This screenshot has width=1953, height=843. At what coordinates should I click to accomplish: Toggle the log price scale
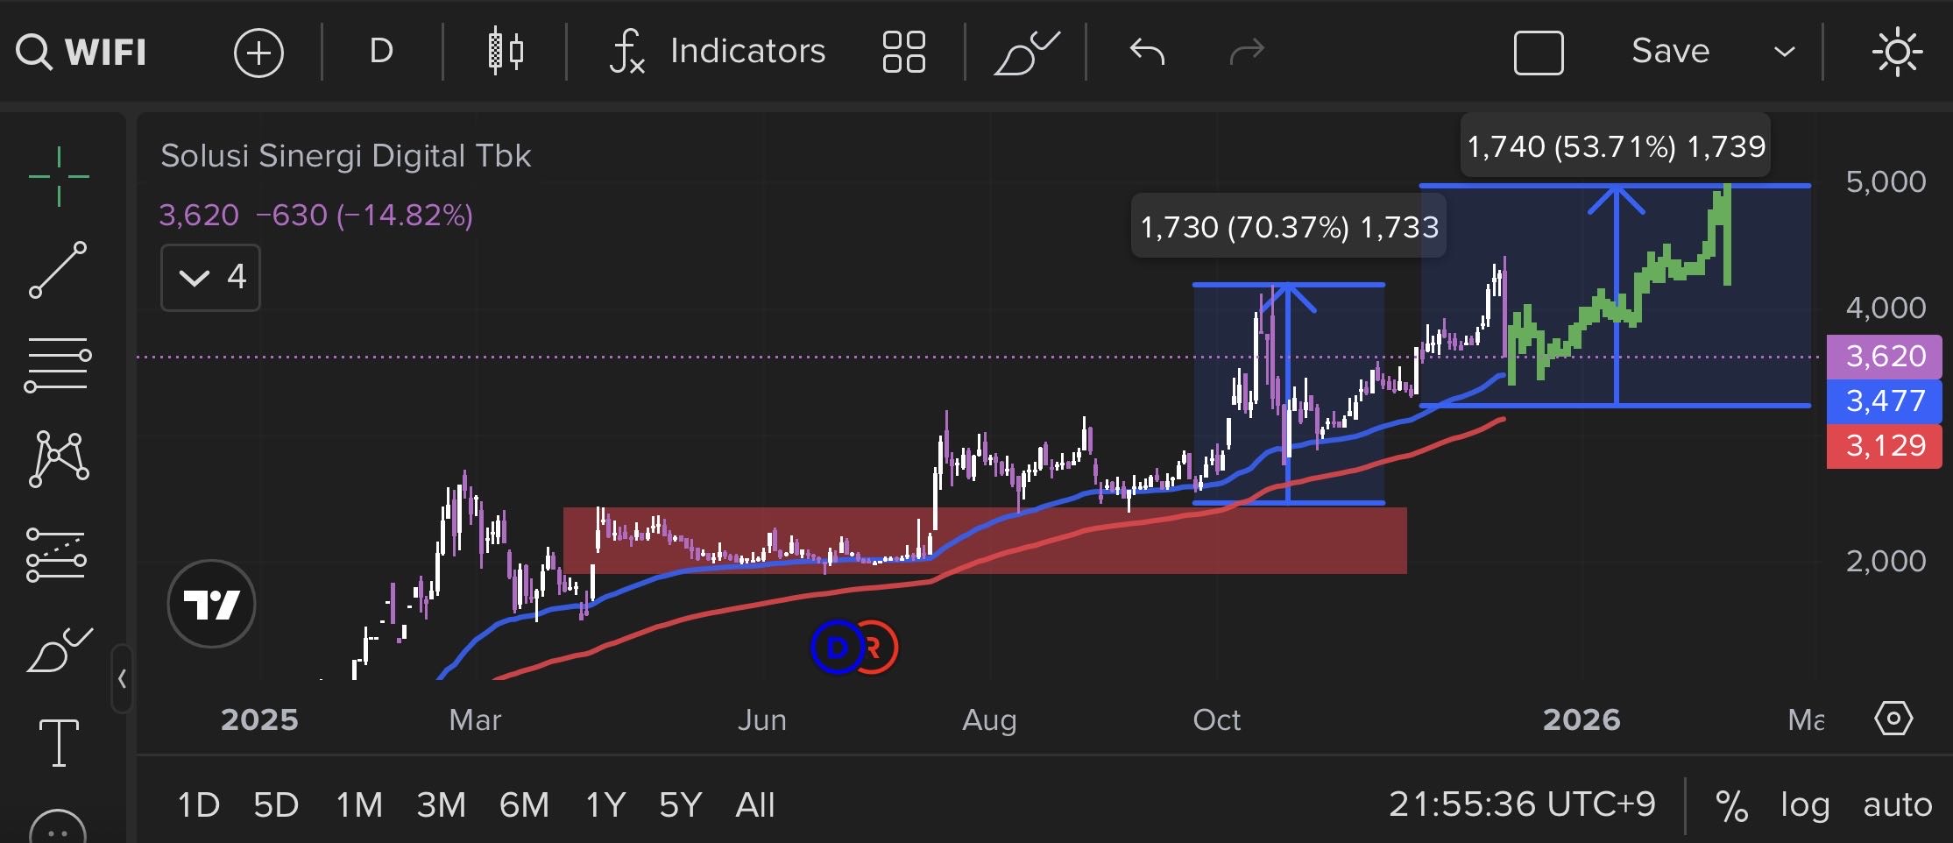tap(1805, 804)
